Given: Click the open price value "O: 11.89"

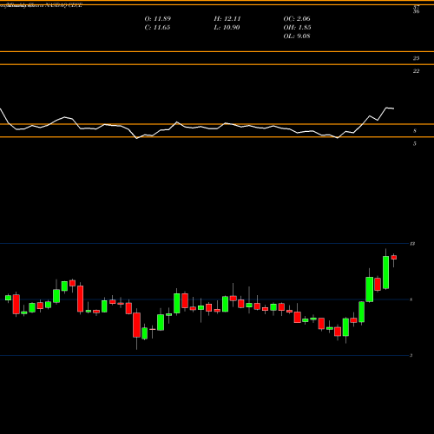Looking at the screenshot, I should (x=158, y=19).
